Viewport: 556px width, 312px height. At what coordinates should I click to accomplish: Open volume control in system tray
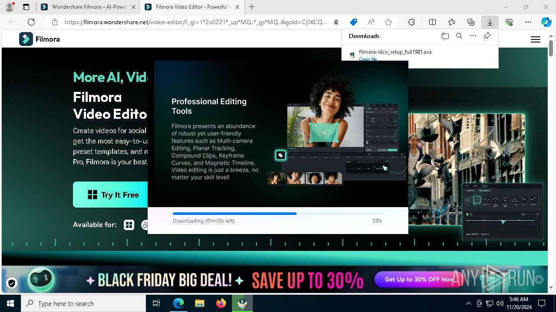coord(500,303)
